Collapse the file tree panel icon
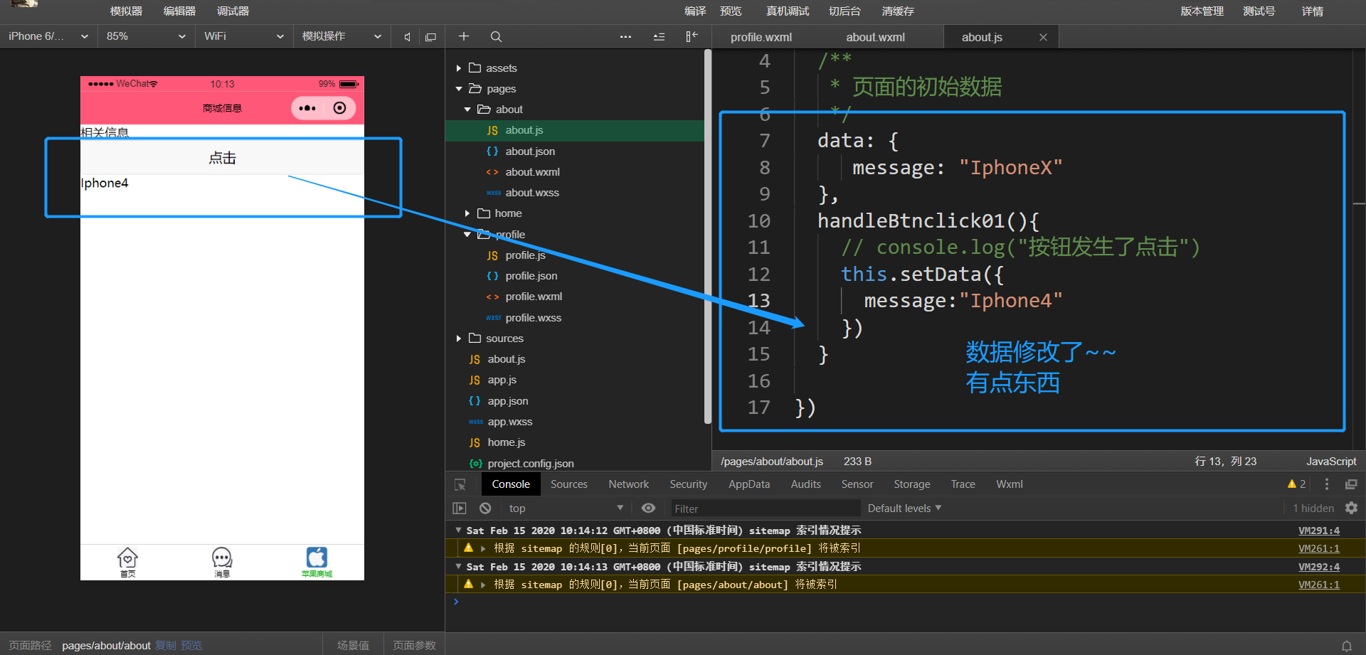1366x655 pixels. (692, 36)
